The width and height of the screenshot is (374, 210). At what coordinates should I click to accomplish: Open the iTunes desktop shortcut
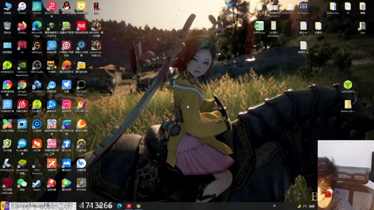point(22,7)
